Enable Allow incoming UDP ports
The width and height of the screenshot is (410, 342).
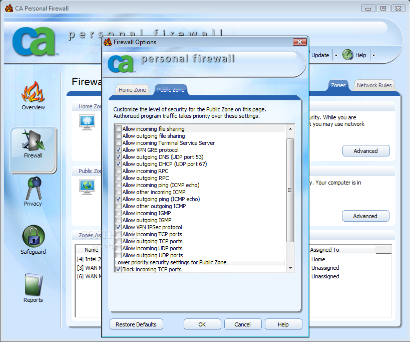click(119, 248)
